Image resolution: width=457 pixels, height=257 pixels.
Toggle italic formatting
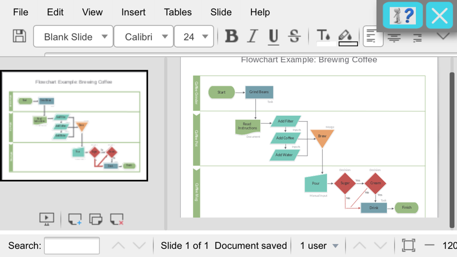click(x=253, y=37)
